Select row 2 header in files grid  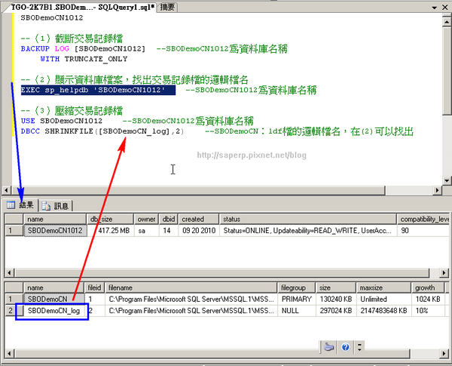point(14,311)
